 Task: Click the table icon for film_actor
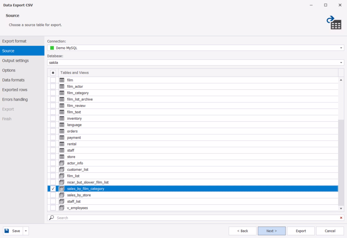click(62, 86)
